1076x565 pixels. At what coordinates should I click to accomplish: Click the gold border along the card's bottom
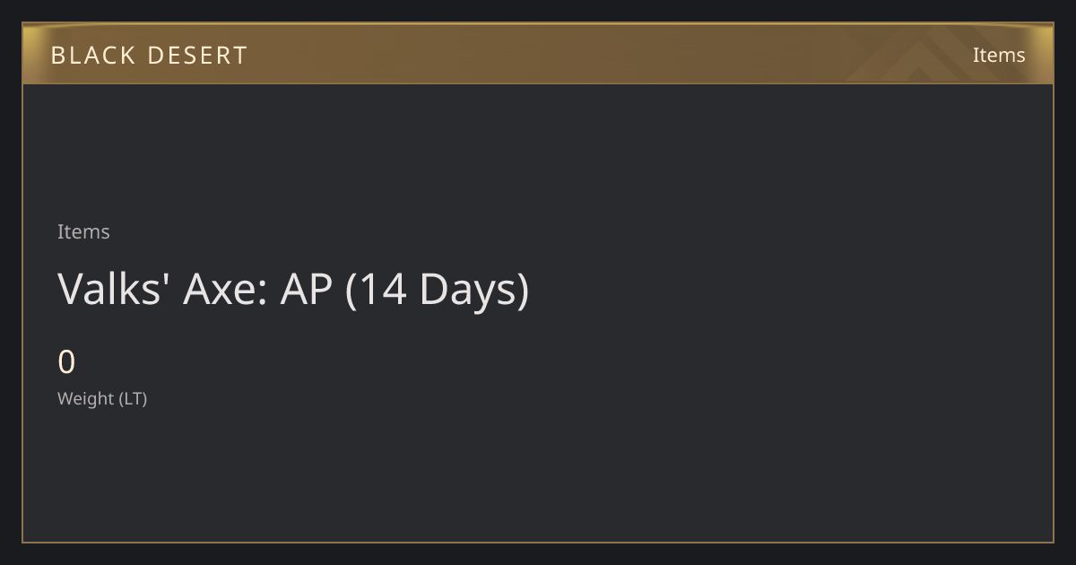538,542
